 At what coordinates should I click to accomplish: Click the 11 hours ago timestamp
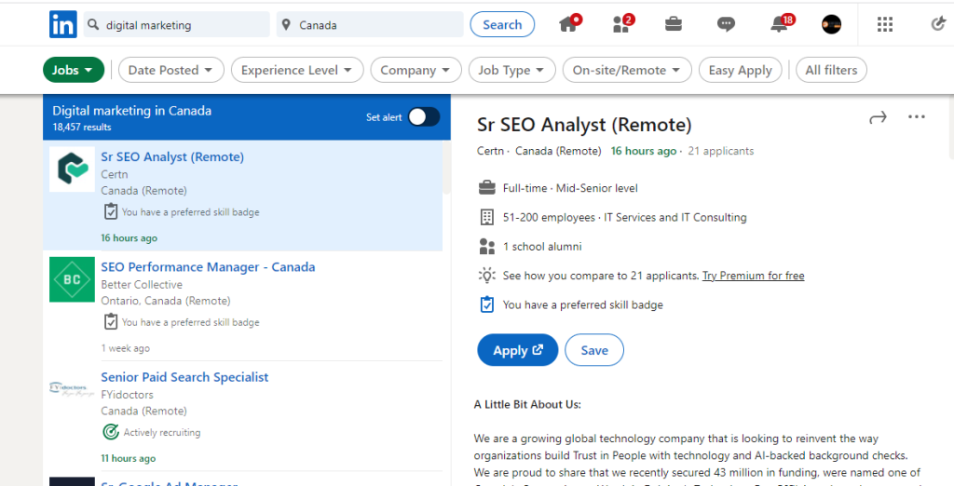(129, 459)
